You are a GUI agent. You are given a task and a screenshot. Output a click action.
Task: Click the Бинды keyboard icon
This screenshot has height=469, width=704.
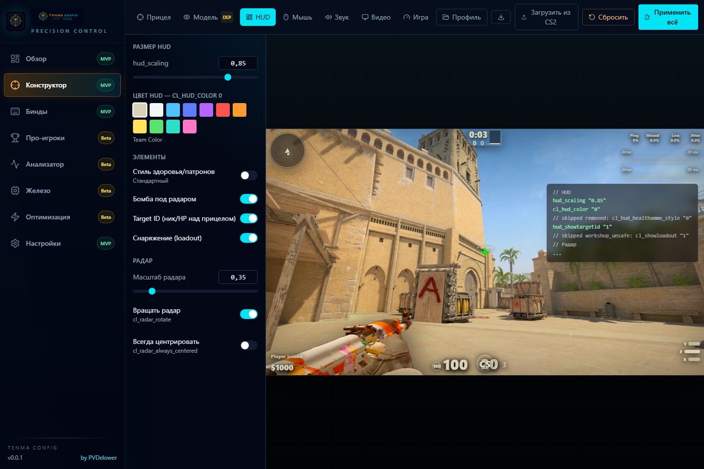[15, 111]
